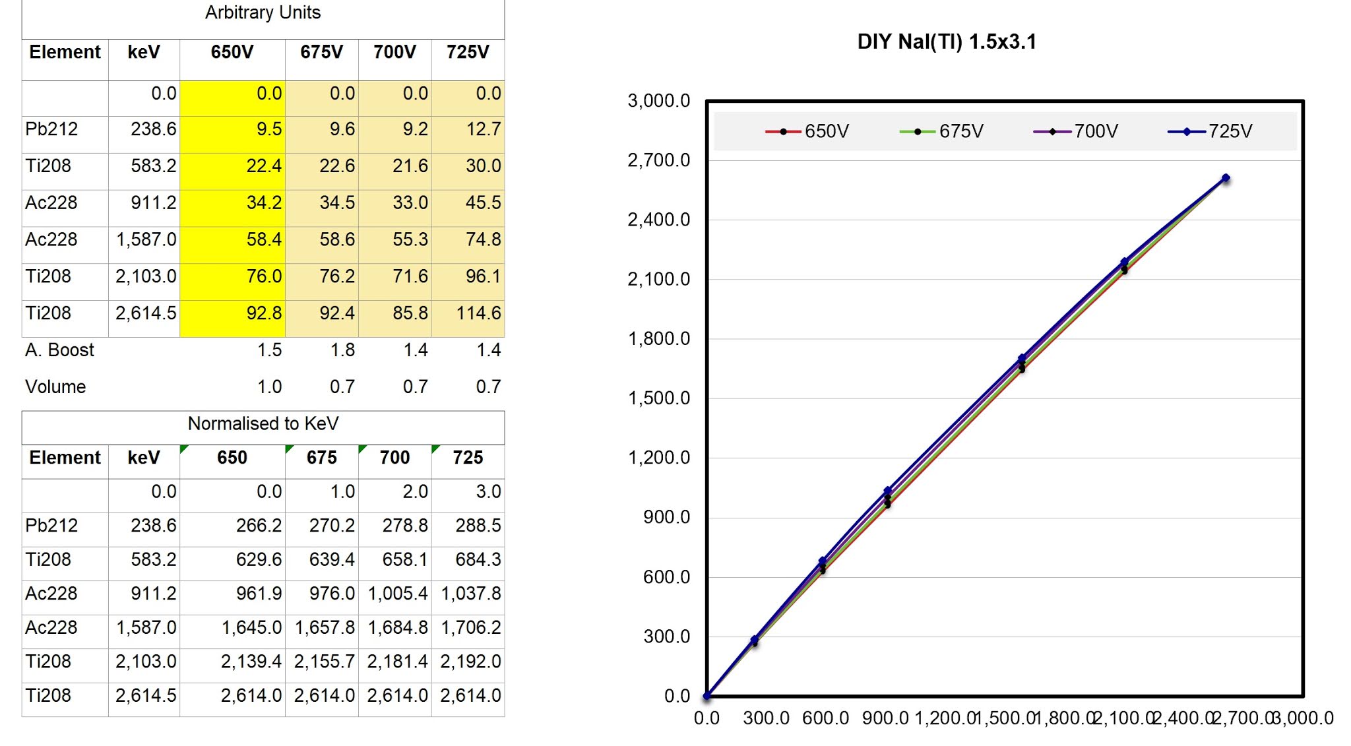Select the purple 700V legend marker
This screenshot has height=746, width=1351.
pyautogui.click(x=1051, y=131)
